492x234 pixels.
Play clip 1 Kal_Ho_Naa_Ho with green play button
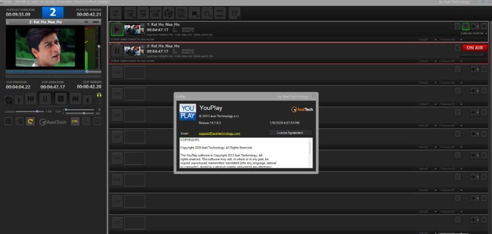117,30
